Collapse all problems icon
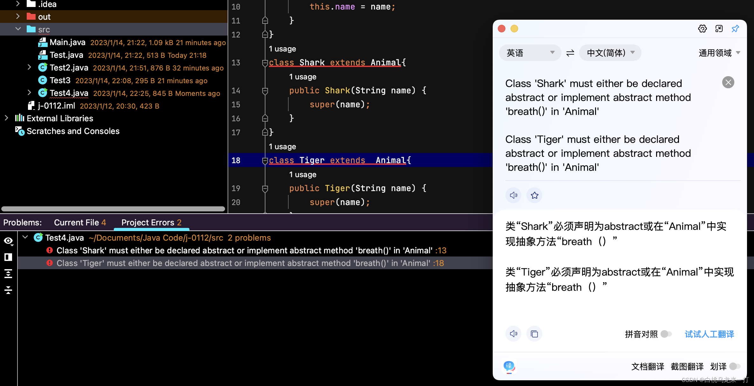754x386 pixels. (8, 289)
